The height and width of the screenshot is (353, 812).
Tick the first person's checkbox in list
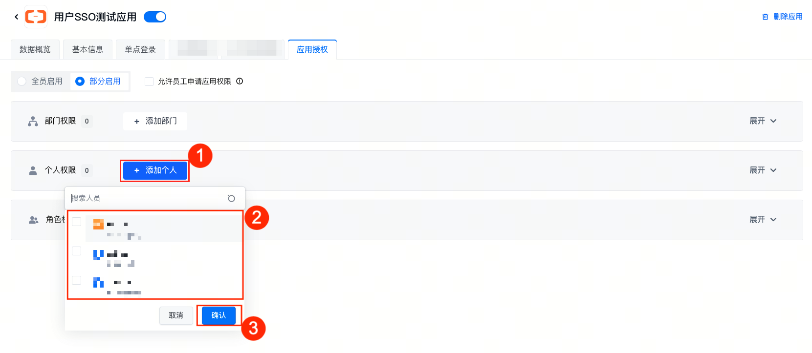(x=77, y=222)
